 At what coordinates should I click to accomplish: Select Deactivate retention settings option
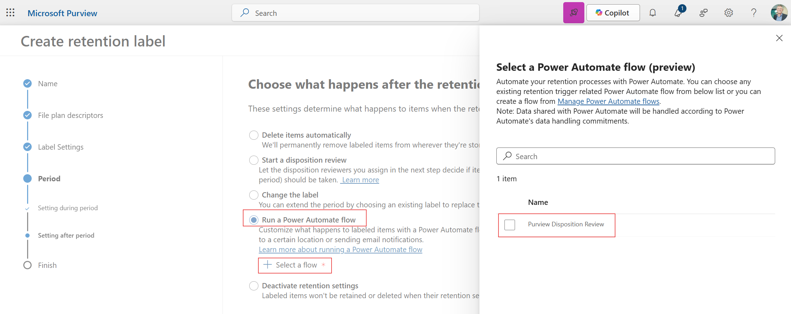(x=254, y=286)
